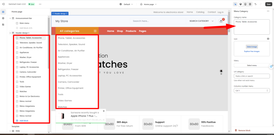Collapse the Announcement Bar section

tap(10, 18)
